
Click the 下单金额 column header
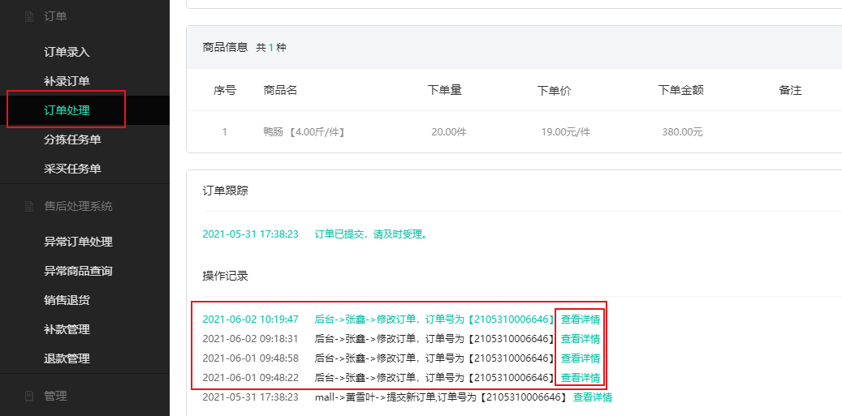pyautogui.click(x=681, y=90)
